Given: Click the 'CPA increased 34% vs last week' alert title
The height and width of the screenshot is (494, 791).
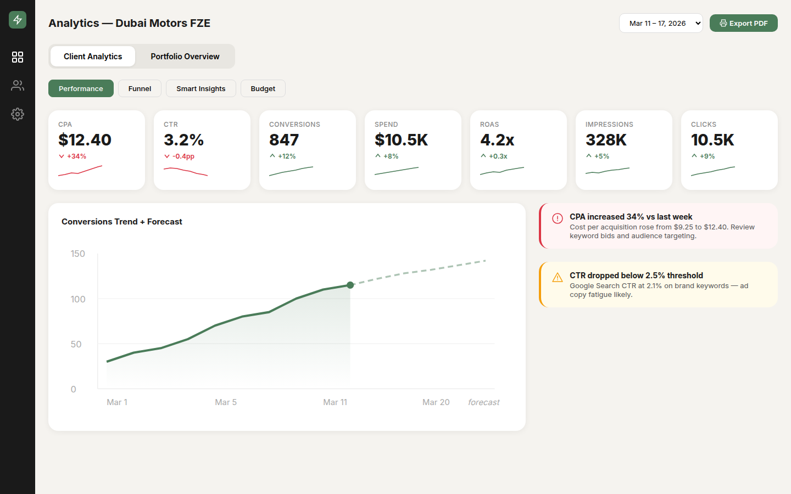Looking at the screenshot, I should pyautogui.click(x=631, y=217).
